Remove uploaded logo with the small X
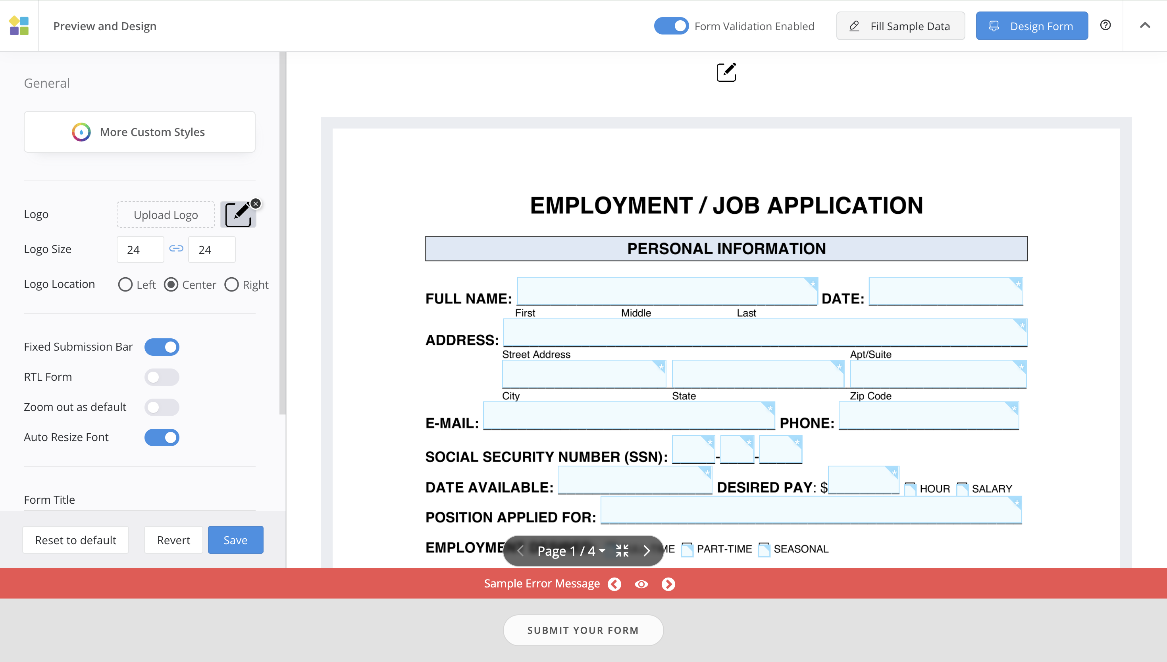 pyautogui.click(x=256, y=204)
